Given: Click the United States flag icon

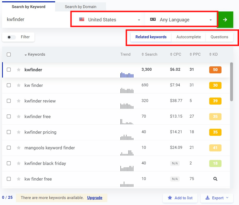Looking at the screenshot, I should (x=82, y=20).
